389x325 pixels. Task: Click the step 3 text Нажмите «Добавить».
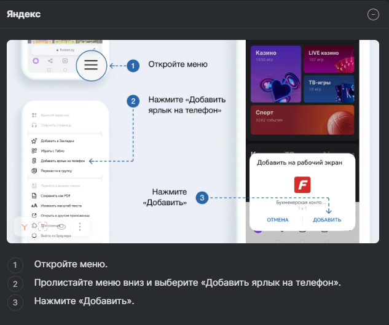[84, 301]
